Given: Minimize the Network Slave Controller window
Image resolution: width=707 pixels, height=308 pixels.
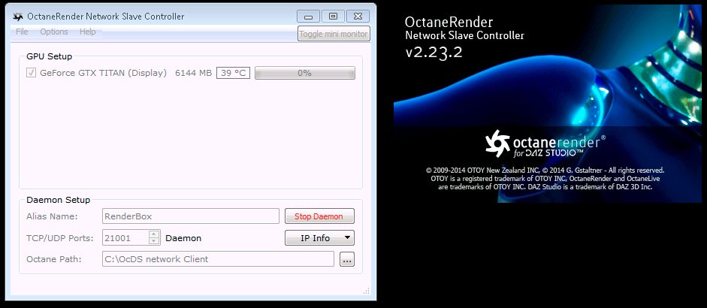Looking at the screenshot, I should click(x=309, y=17).
